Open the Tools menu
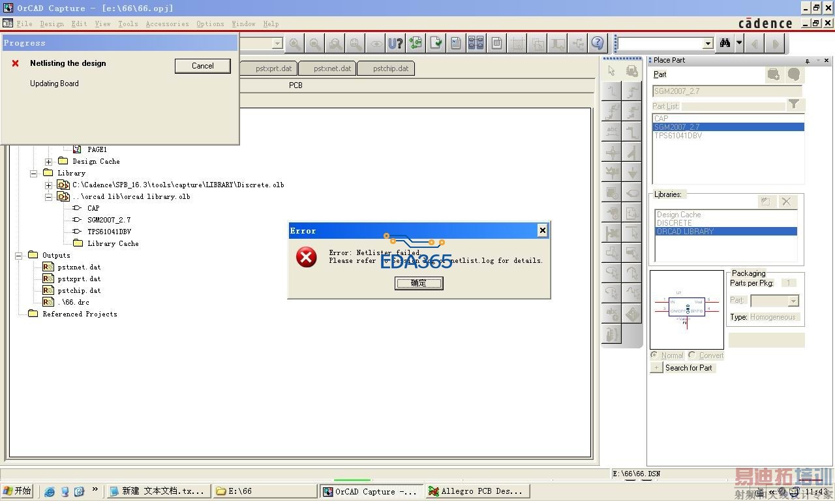Image resolution: width=835 pixels, height=501 pixels. click(128, 23)
